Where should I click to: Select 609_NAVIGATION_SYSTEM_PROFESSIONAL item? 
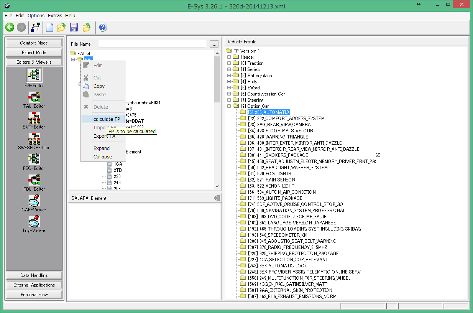click(297, 211)
